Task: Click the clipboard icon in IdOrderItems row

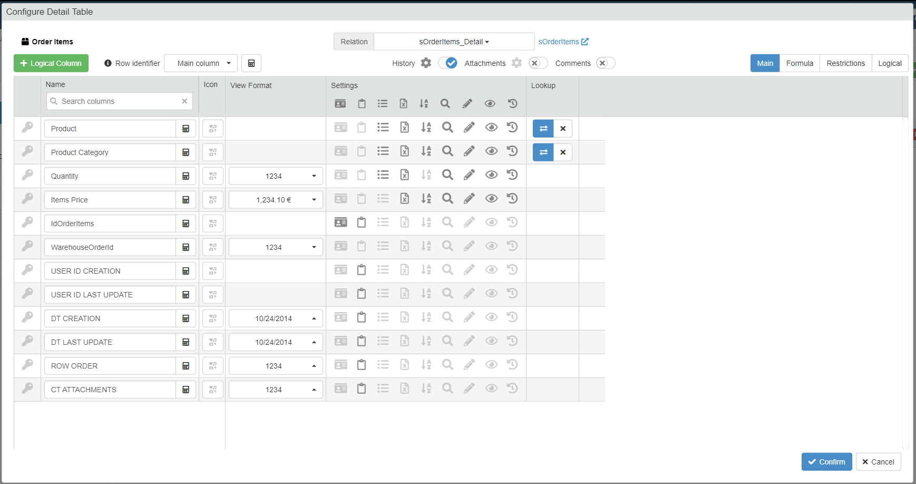Action: (362, 222)
